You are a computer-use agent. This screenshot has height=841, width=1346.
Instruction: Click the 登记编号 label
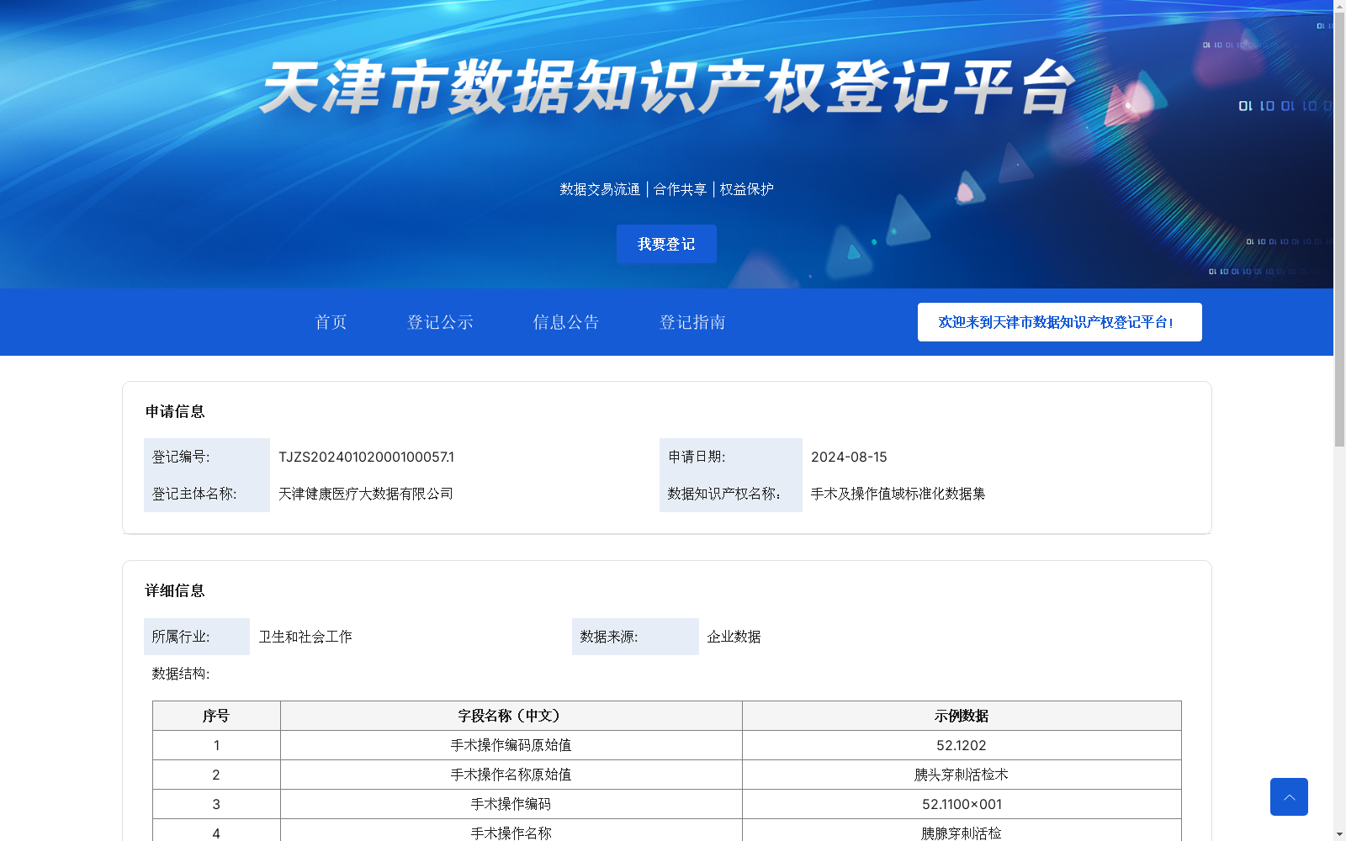[x=181, y=457]
